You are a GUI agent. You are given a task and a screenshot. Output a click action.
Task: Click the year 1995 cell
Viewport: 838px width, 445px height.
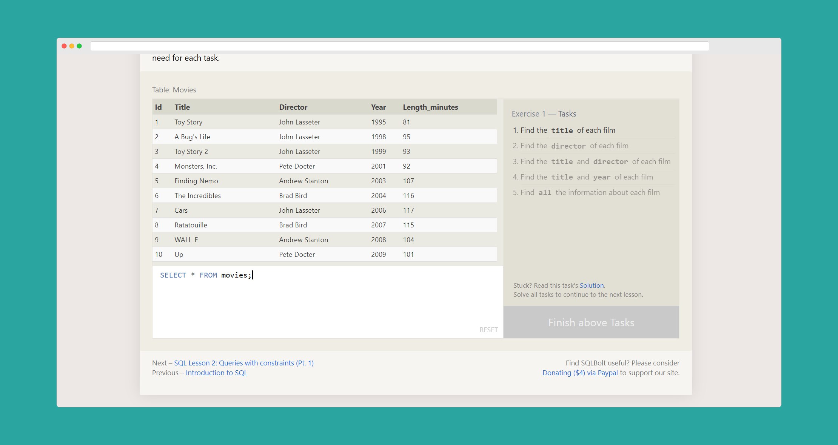tap(378, 122)
